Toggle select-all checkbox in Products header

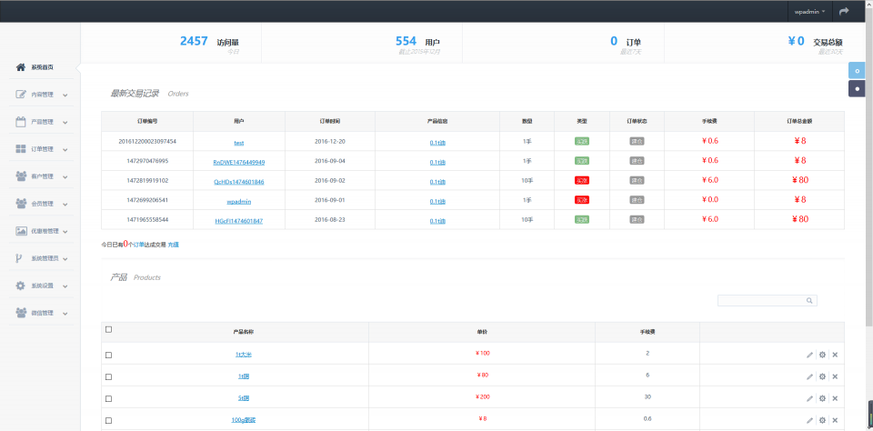tap(108, 330)
